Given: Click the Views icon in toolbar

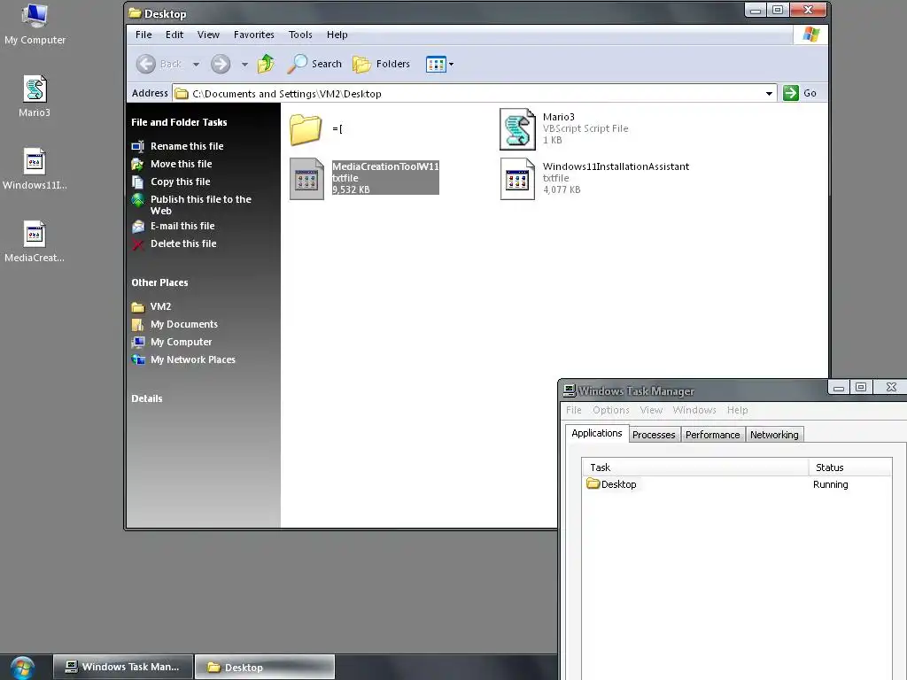Looking at the screenshot, I should point(436,64).
